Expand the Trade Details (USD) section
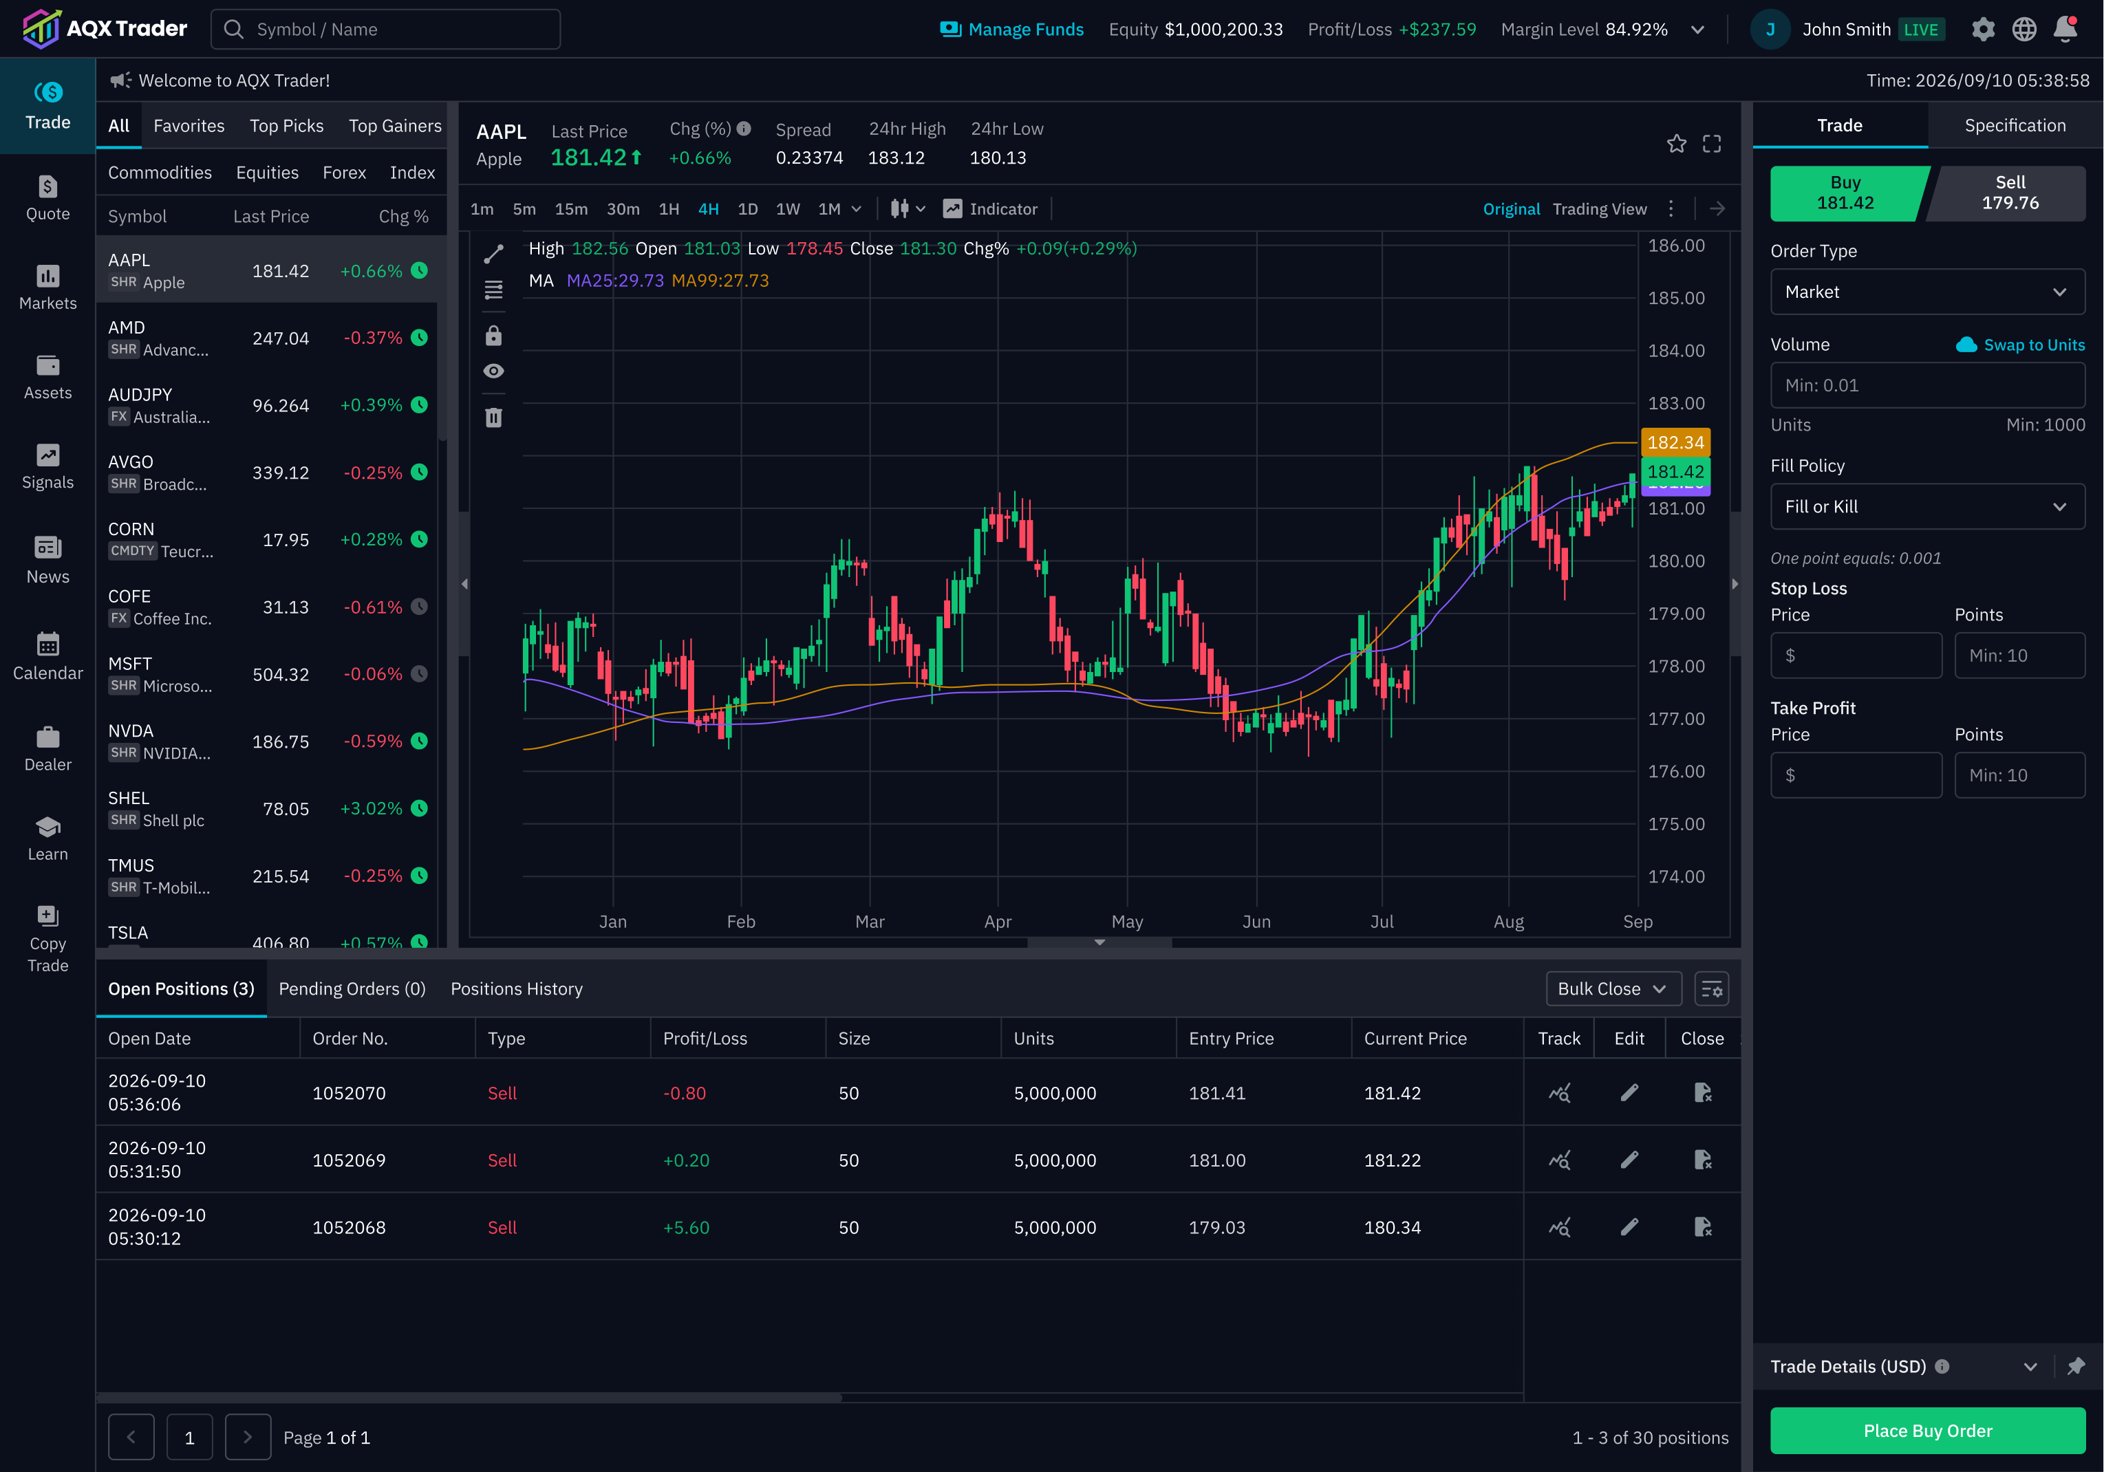This screenshot has height=1472, width=2104. pos(2030,1366)
